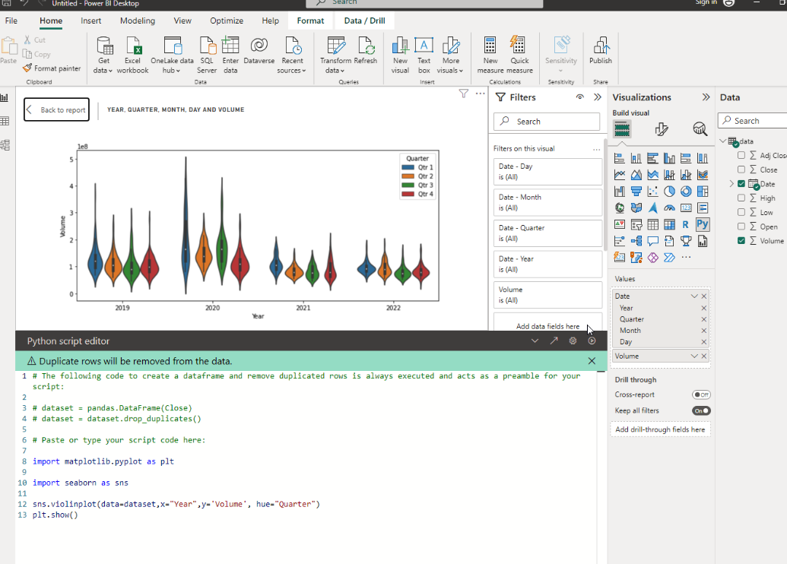Image resolution: width=787 pixels, height=564 pixels.
Task: Collapse the Python script editor
Action: [x=535, y=341]
